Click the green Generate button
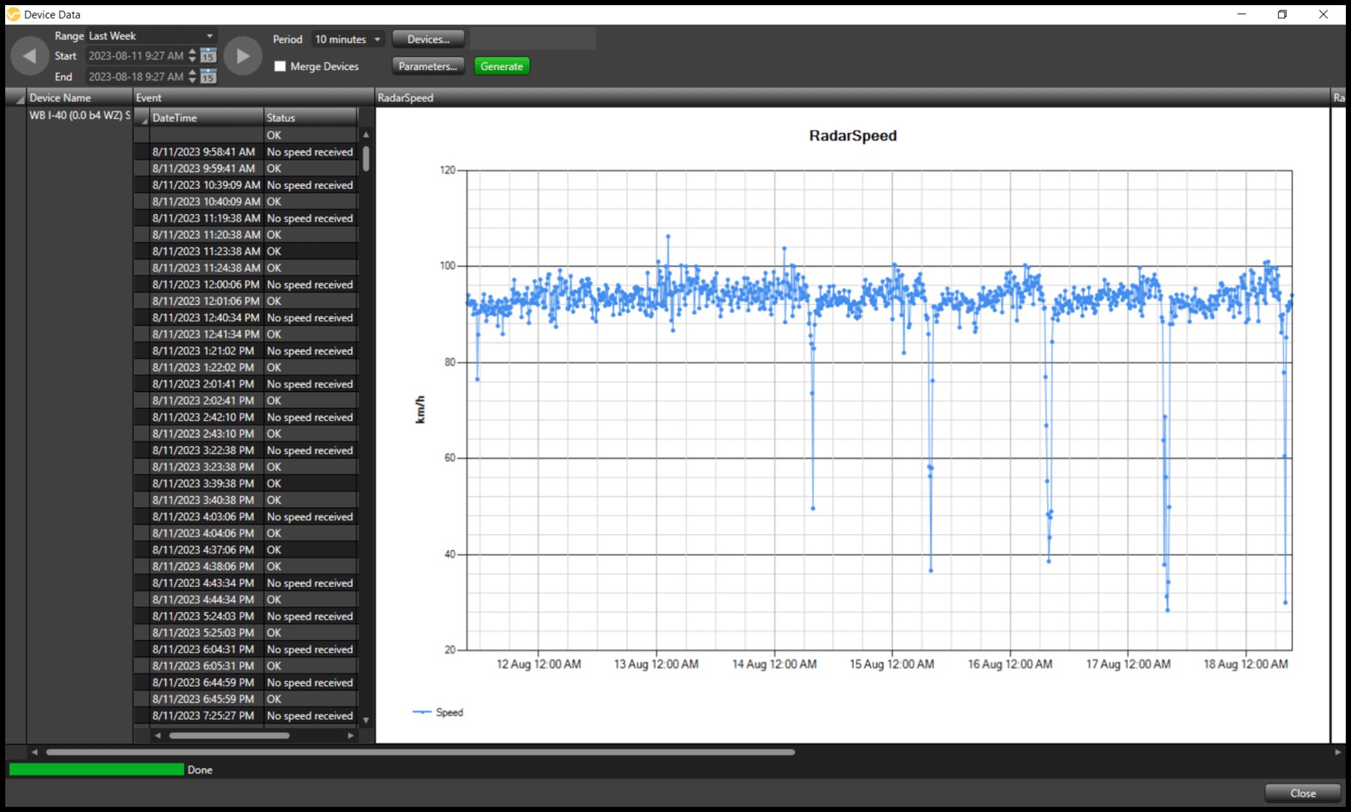Viewport: 1351px width, 812px height. click(502, 66)
